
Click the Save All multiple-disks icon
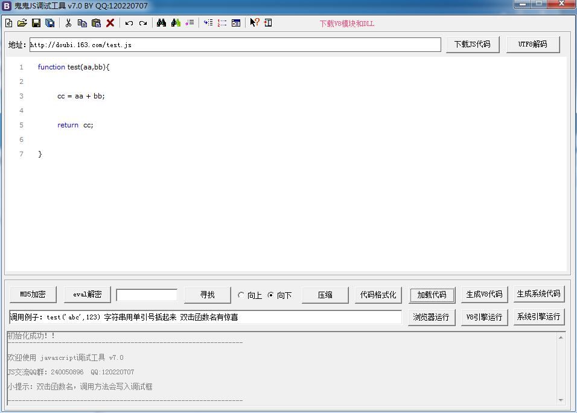(49, 23)
